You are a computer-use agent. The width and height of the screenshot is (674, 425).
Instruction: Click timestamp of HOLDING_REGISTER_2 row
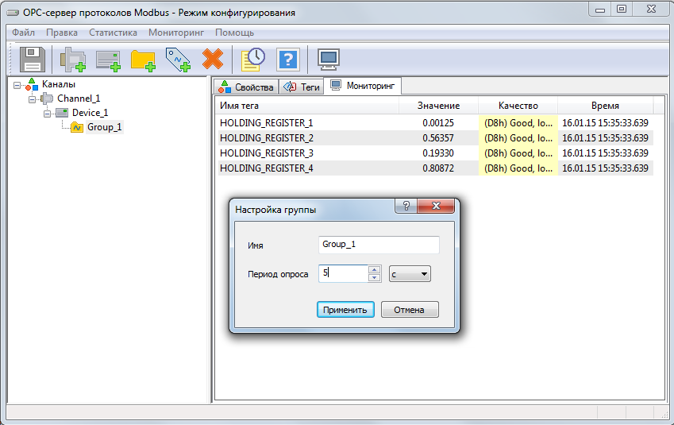tap(605, 138)
